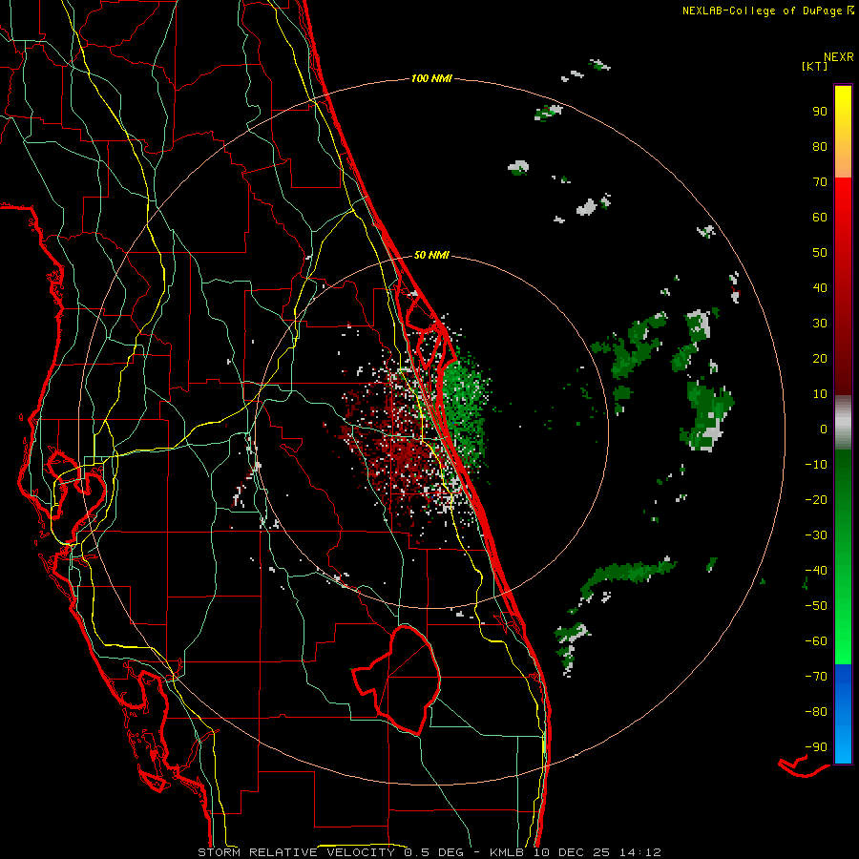This screenshot has height=859, width=859.
Task: Select the -20 value on the velocity scale
Action: tap(816, 500)
